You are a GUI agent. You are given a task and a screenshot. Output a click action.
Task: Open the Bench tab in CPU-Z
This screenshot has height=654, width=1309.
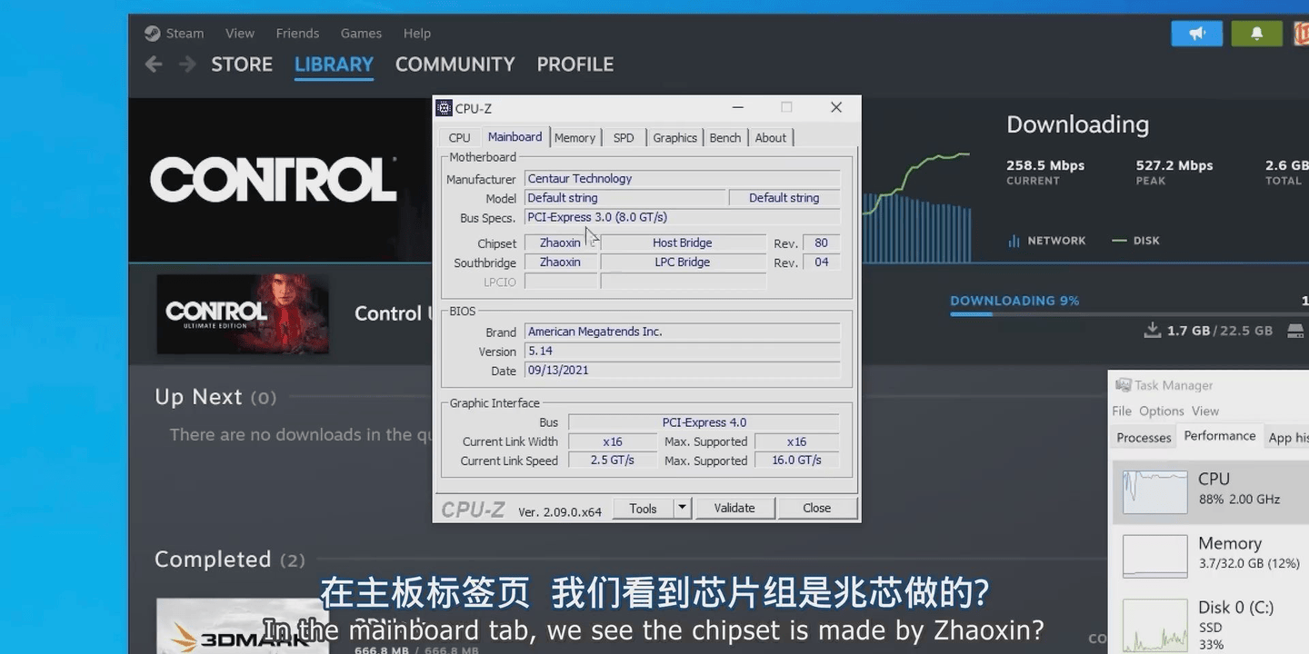point(724,138)
